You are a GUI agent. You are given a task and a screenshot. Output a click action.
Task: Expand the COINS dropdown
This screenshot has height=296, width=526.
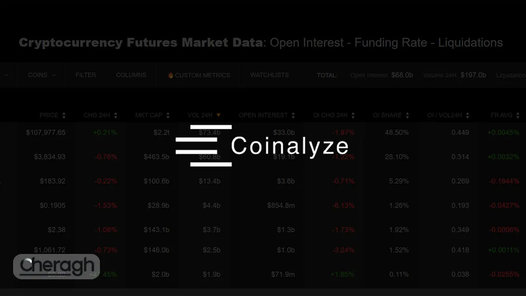42,75
